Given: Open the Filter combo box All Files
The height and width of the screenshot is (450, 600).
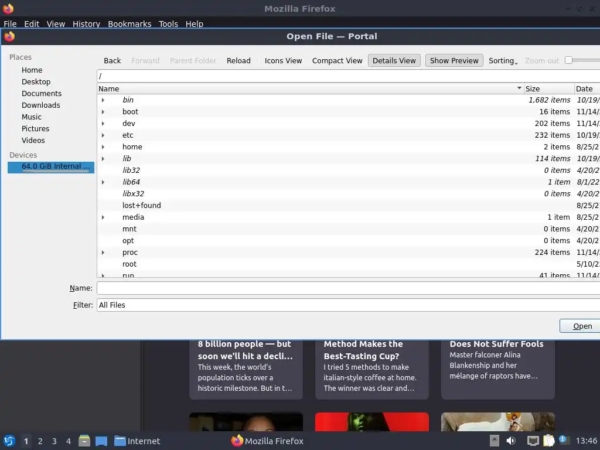Looking at the screenshot, I should pyautogui.click(x=348, y=305).
